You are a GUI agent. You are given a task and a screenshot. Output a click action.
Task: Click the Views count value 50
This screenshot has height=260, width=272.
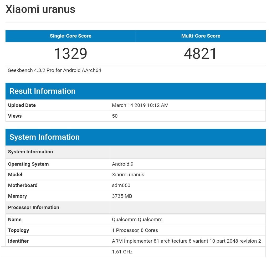(115, 116)
